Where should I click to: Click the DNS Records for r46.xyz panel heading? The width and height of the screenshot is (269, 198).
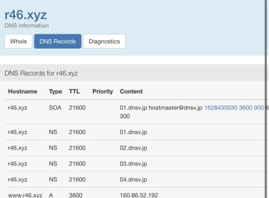[x=41, y=73]
